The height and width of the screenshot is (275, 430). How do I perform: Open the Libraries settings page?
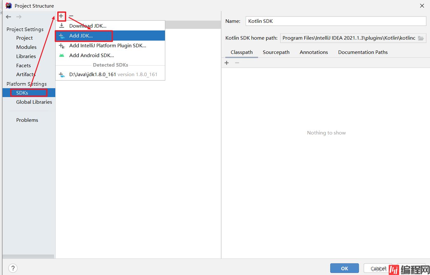pyautogui.click(x=26, y=56)
